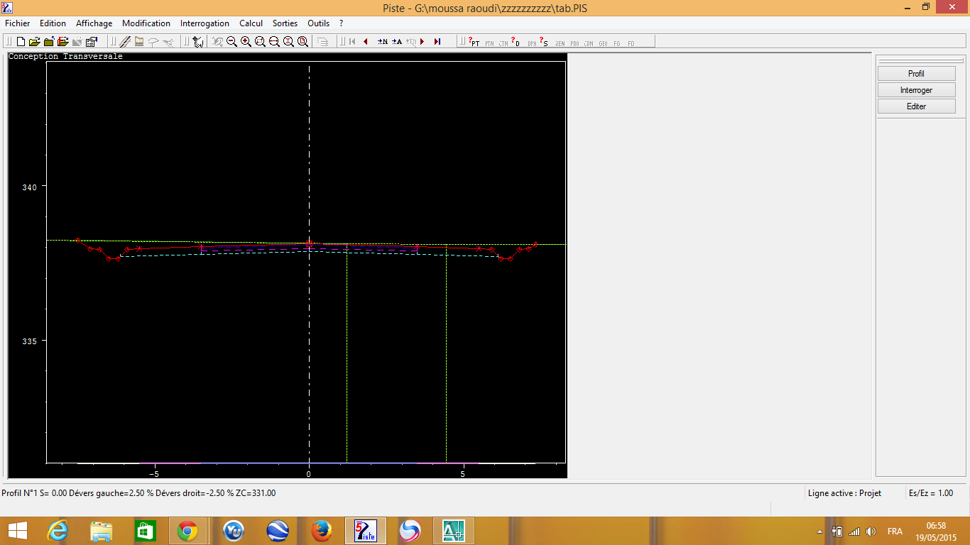Viewport: 970px width, 545px height.
Task: Open the Calcul menu
Action: click(x=251, y=23)
